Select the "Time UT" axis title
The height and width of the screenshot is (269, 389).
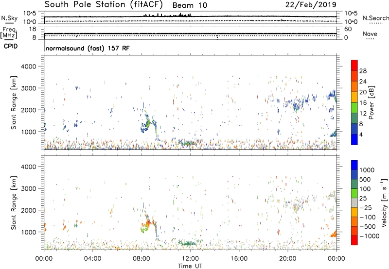[x=190, y=266]
